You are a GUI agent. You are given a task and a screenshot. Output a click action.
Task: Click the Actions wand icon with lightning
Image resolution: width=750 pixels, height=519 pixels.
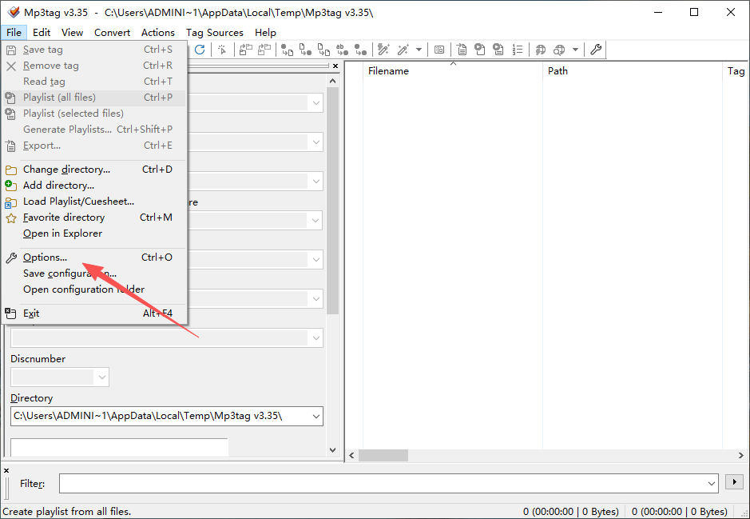pos(383,50)
